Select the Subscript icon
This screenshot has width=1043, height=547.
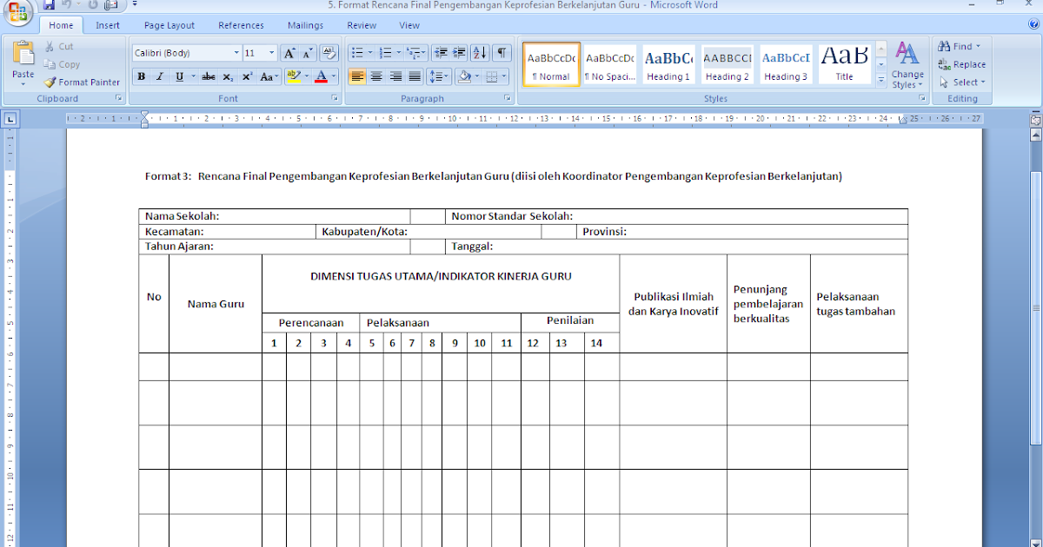tap(228, 76)
